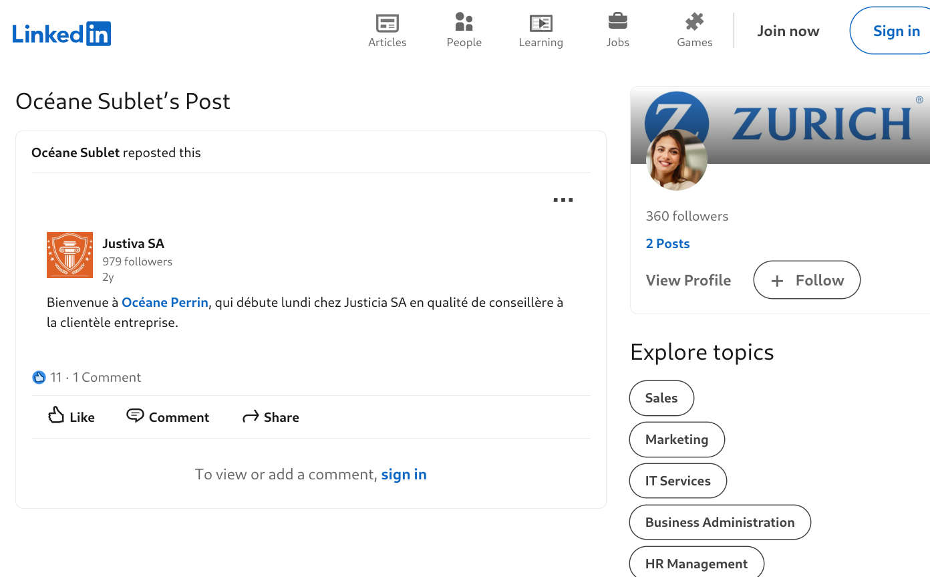The image size is (930, 577).
Task: Like the Justiva SA post
Action: point(71,417)
